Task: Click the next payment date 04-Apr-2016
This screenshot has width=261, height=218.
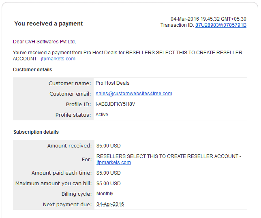Action: pyautogui.click(x=110, y=204)
